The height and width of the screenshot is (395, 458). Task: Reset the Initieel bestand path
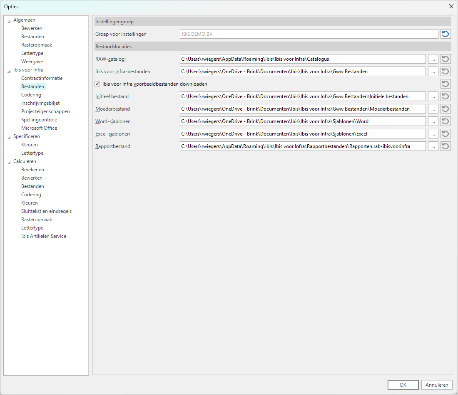pyautogui.click(x=446, y=96)
